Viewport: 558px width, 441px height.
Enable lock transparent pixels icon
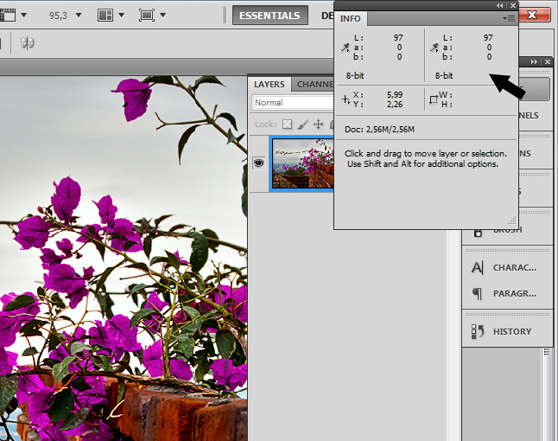pos(287,124)
